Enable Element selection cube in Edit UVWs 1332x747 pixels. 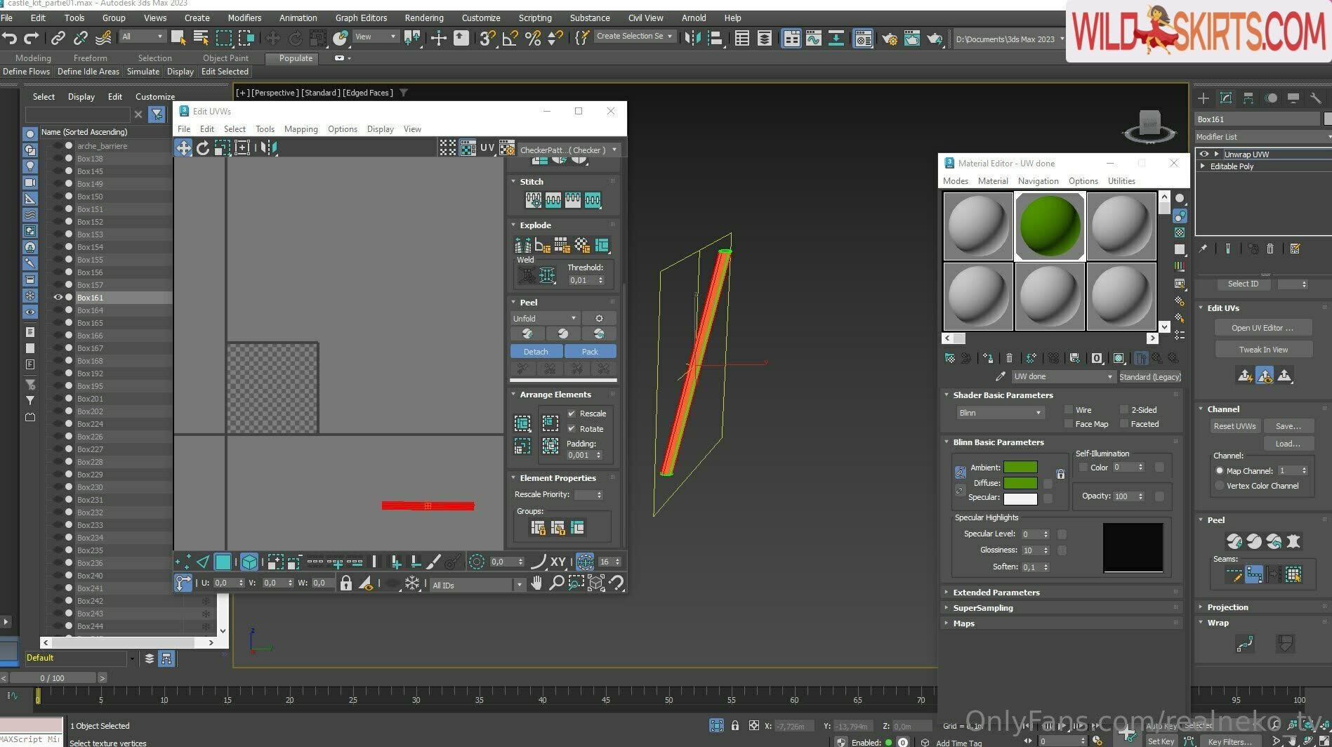coord(249,562)
